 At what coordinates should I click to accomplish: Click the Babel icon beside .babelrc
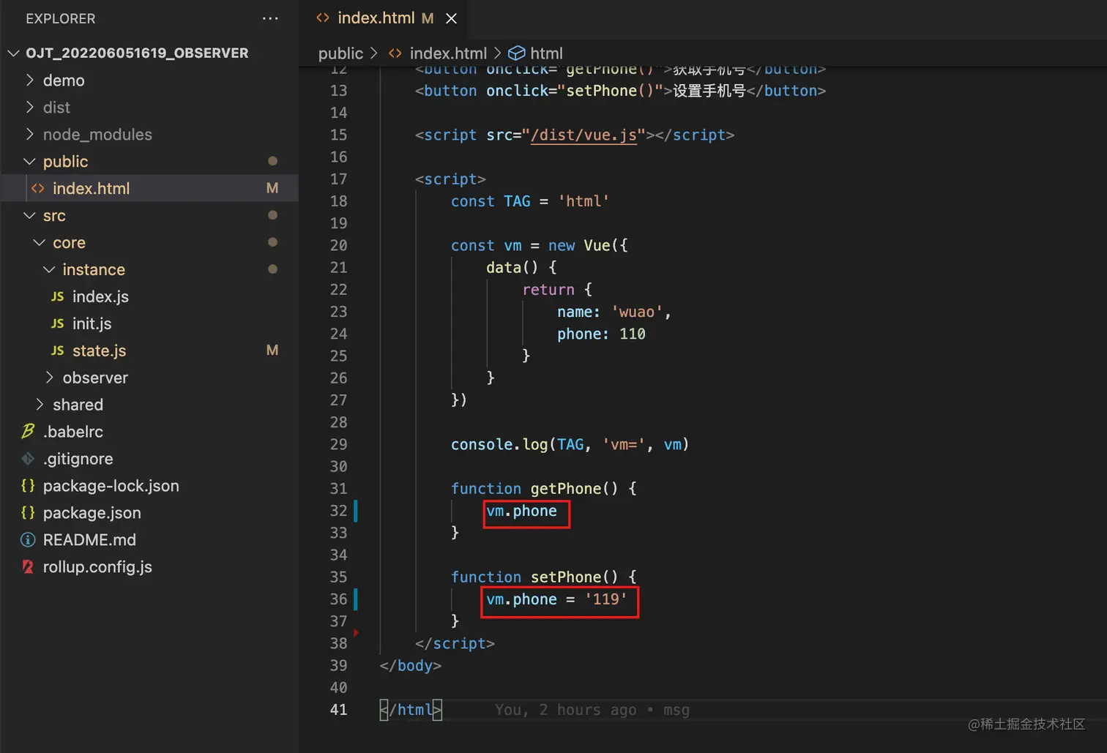28,432
